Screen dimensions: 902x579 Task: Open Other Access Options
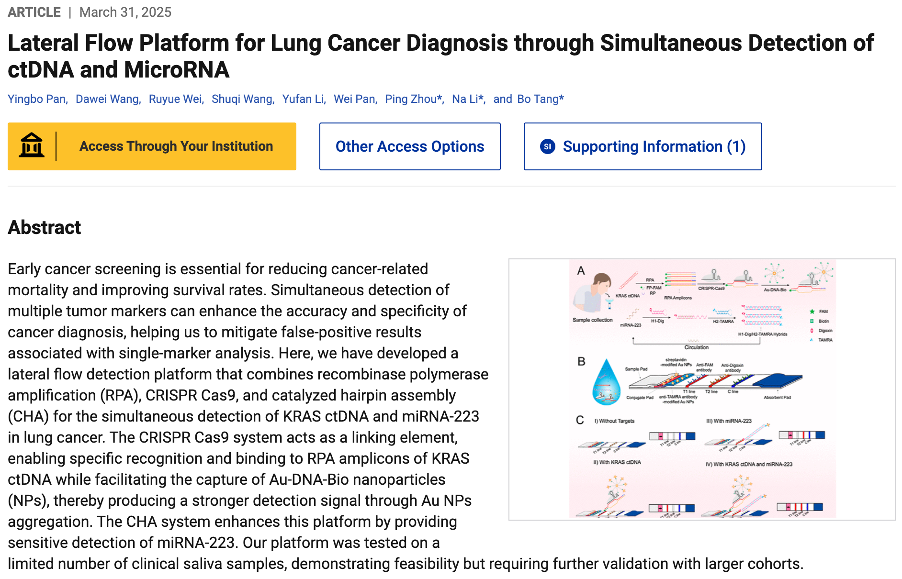coord(410,146)
